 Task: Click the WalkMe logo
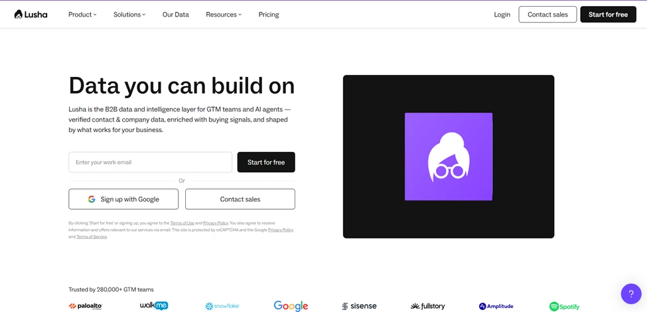154,306
